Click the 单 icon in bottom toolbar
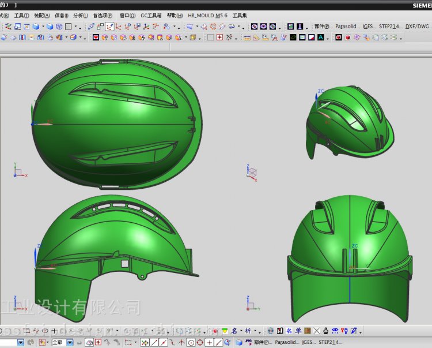 click(298, 331)
